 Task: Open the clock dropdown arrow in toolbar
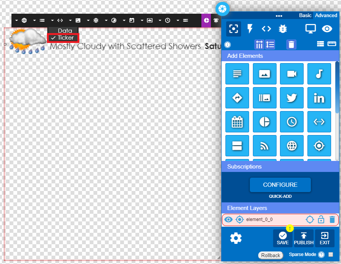[x=160, y=20]
